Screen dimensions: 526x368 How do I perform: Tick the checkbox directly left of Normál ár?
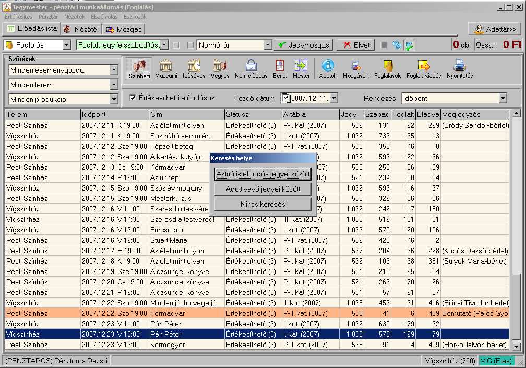coord(190,45)
